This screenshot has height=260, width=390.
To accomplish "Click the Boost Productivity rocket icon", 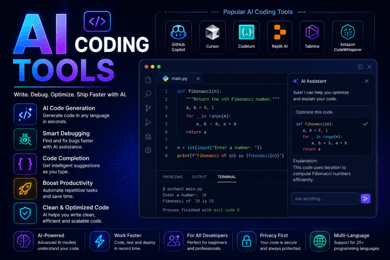I will [25, 189].
